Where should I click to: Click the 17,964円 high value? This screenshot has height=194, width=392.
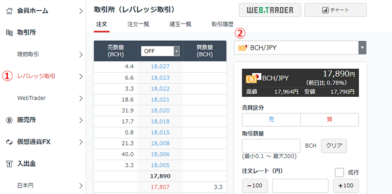tap(286, 92)
